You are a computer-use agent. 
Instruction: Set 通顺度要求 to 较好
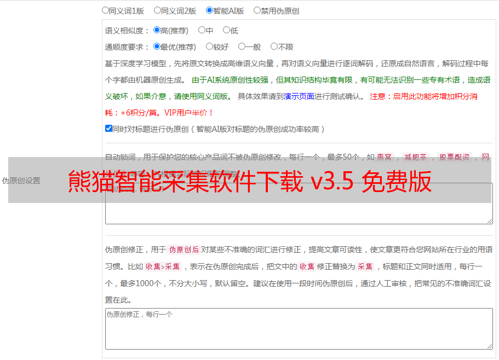(x=209, y=47)
